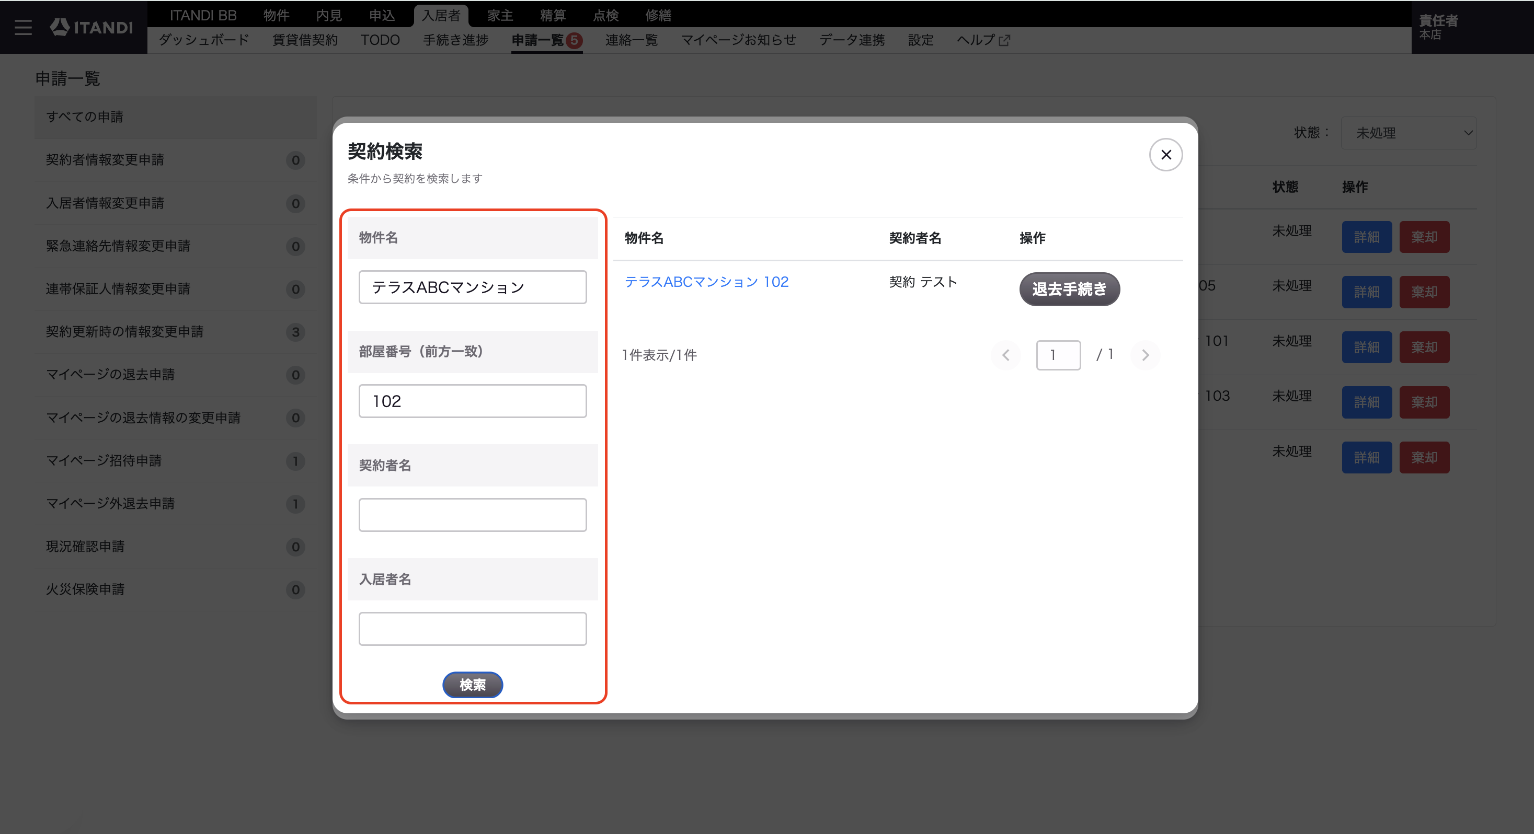Select the 申込 top tab
1534x834 pixels.
tap(382, 15)
